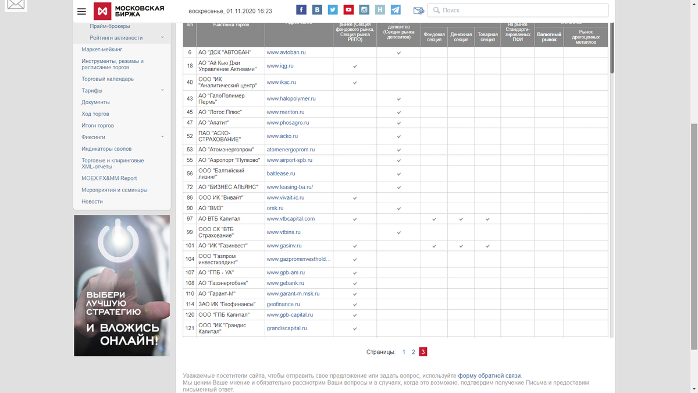Expand the Фиксинги sidebar chevron
Screen dimensions: 698x393
(162, 137)
